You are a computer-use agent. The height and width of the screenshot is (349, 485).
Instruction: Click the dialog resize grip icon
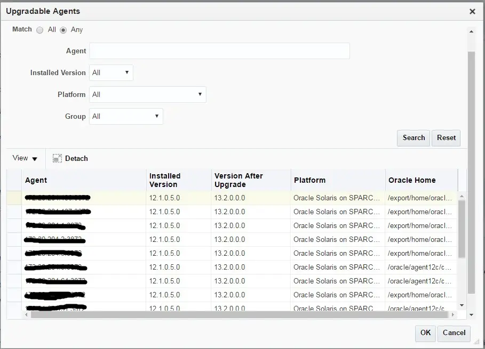point(476,342)
